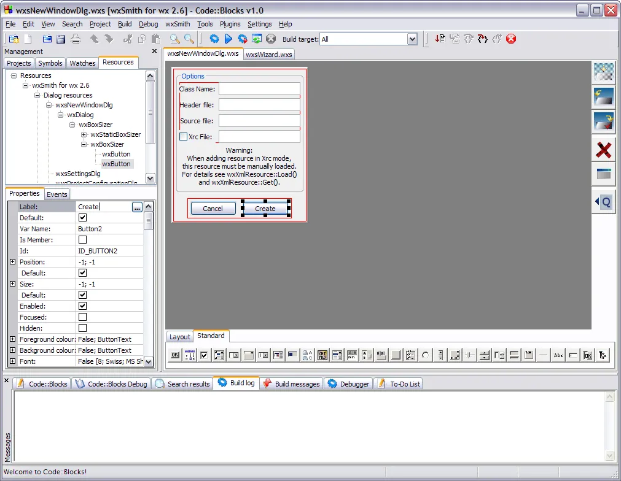The image size is (621, 481).
Task: Click the Cancel button in the dialog preview
Action: pos(213,208)
